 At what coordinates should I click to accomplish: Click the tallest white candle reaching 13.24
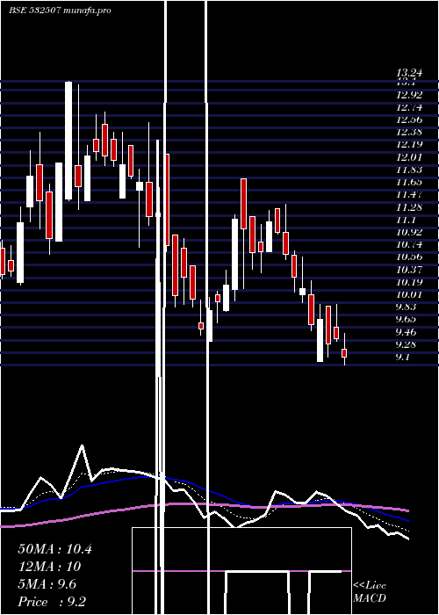(68, 141)
